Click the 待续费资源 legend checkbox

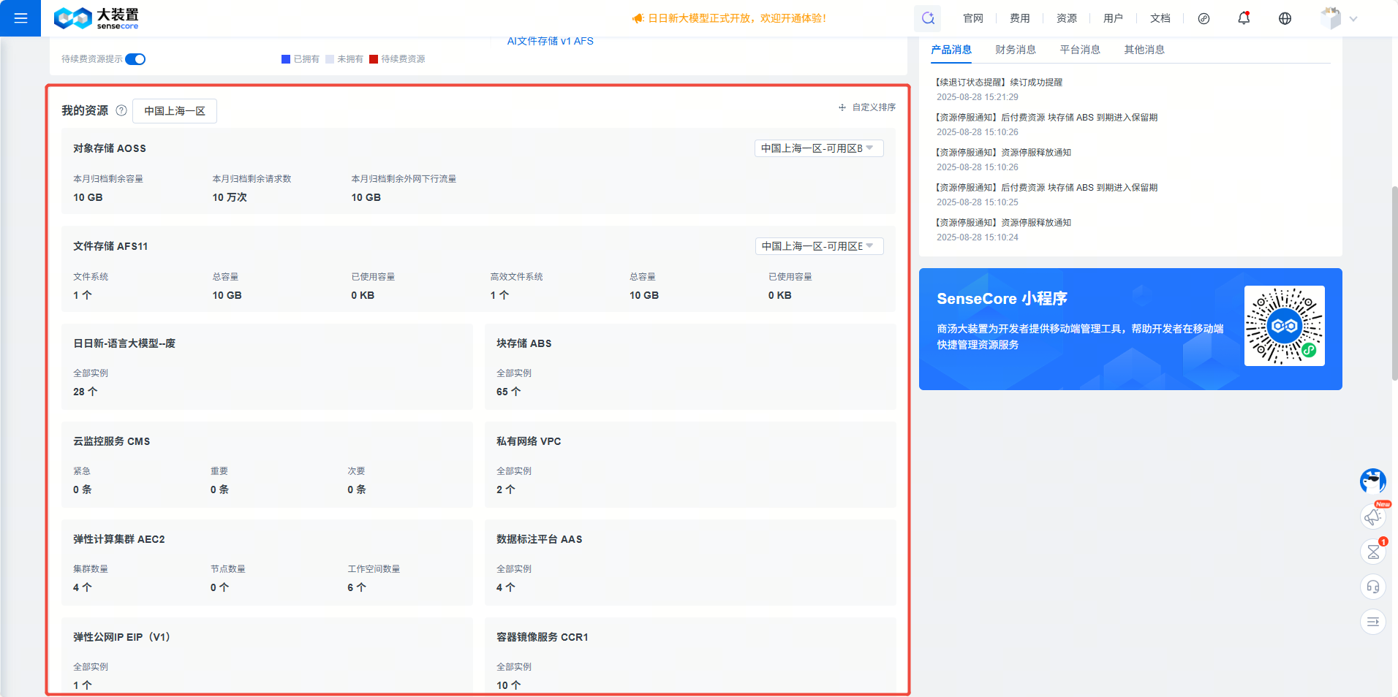373,59
